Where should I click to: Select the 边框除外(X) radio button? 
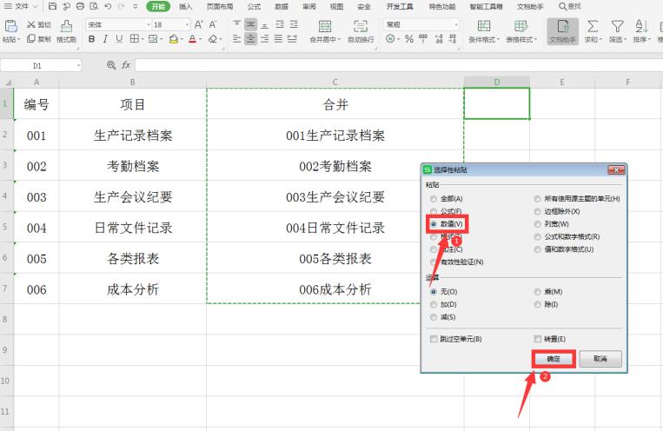tap(537, 211)
